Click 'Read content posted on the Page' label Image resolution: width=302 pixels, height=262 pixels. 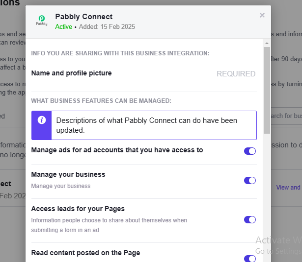click(x=85, y=253)
